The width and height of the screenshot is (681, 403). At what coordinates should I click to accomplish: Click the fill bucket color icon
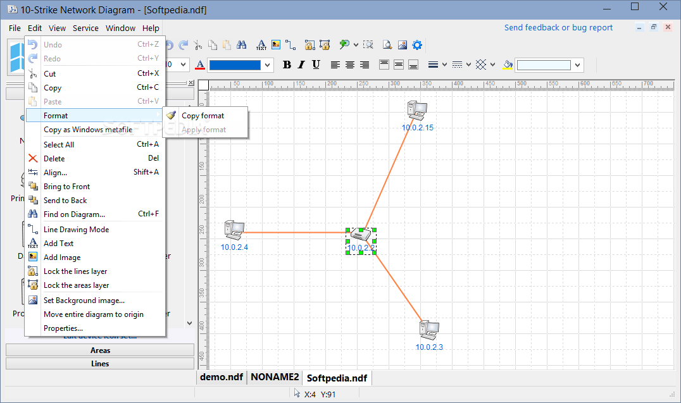508,65
